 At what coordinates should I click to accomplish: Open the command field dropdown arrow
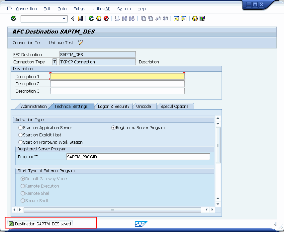(x=64, y=19)
